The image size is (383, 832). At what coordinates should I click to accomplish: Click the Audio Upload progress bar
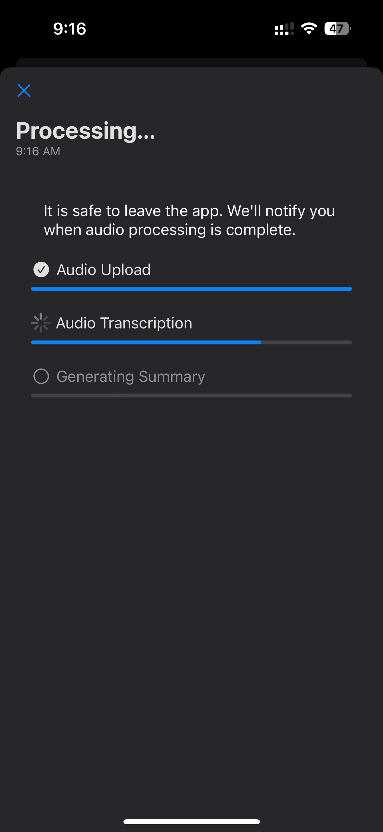point(191,289)
